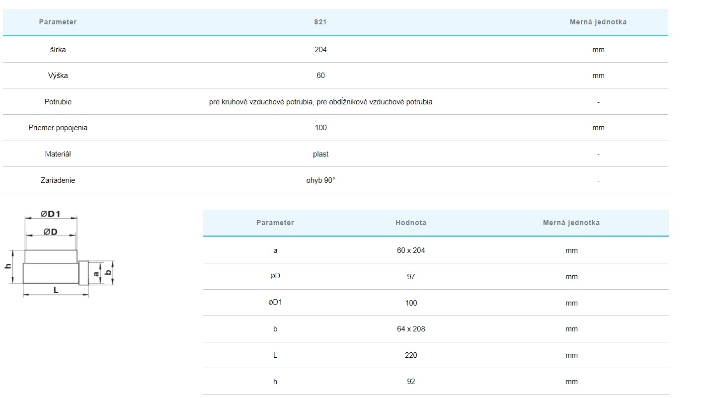
Task: Click the "Výška" parameter cell
Action: click(x=58, y=76)
